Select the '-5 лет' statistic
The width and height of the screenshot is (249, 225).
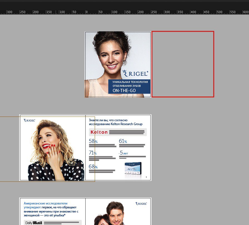[123, 153]
